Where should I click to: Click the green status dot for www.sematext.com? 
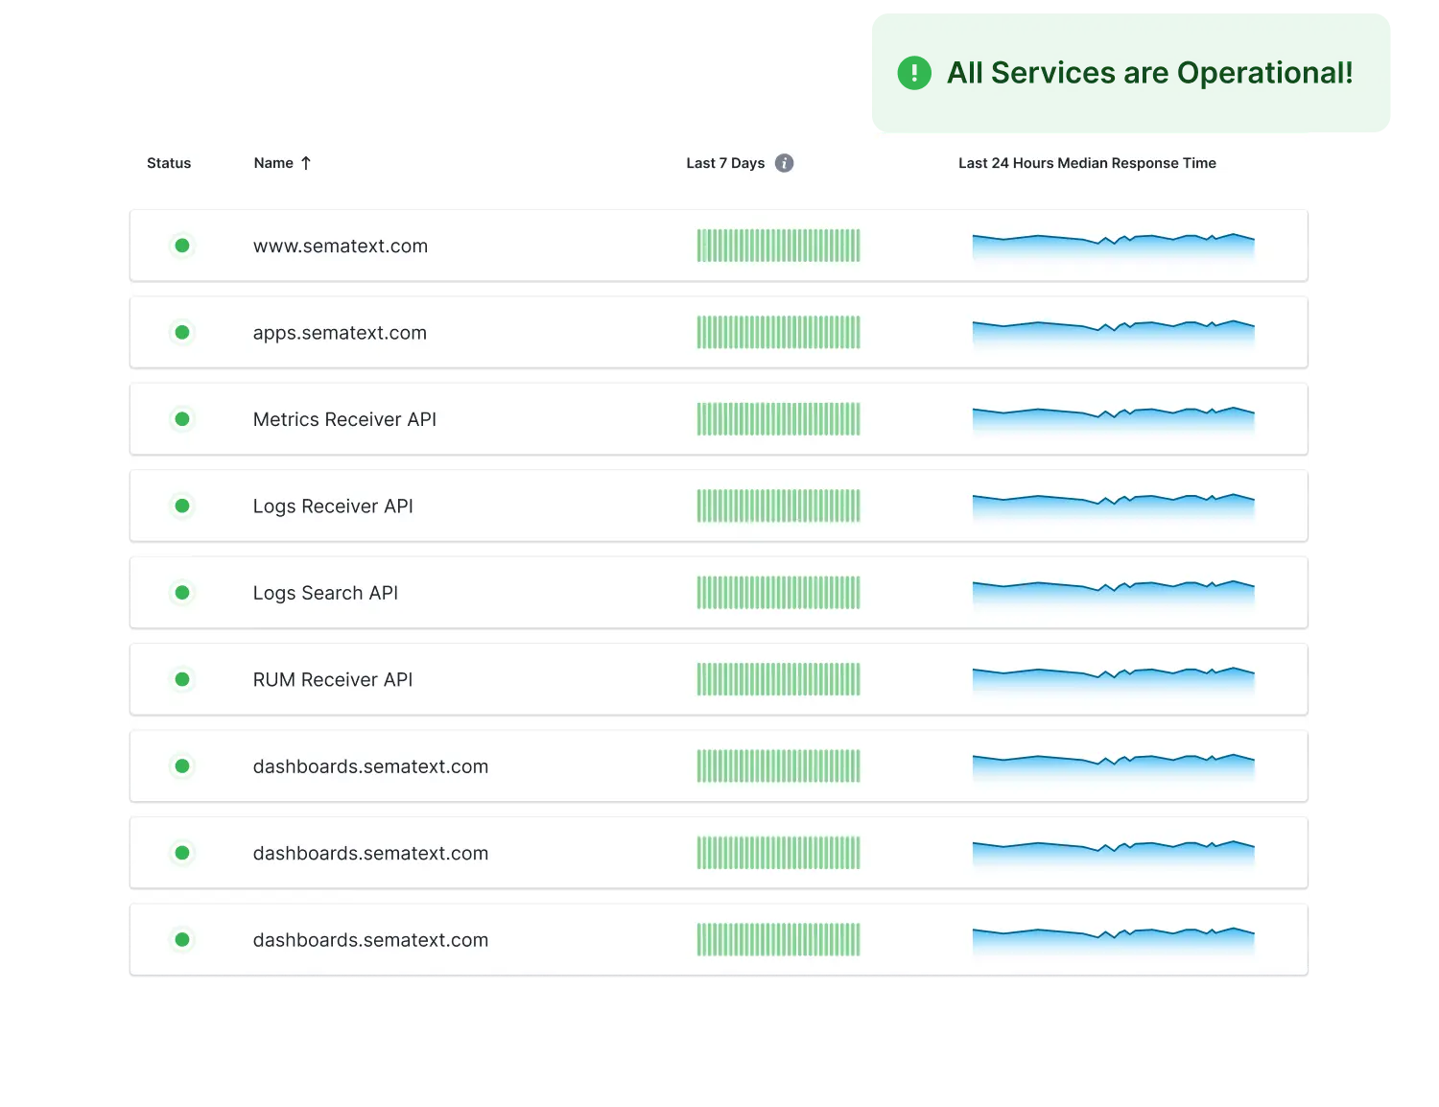tap(182, 246)
